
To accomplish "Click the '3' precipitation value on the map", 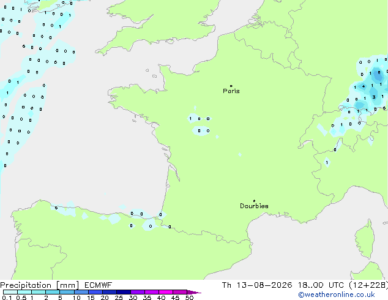I will coord(374,97).
